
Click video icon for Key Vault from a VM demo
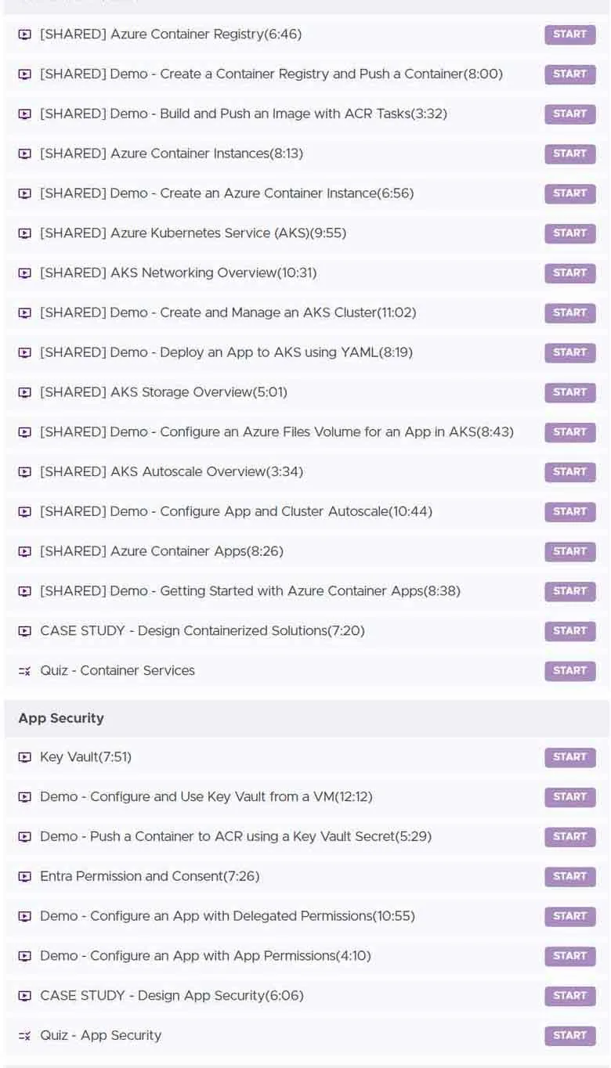click(25, 797)
